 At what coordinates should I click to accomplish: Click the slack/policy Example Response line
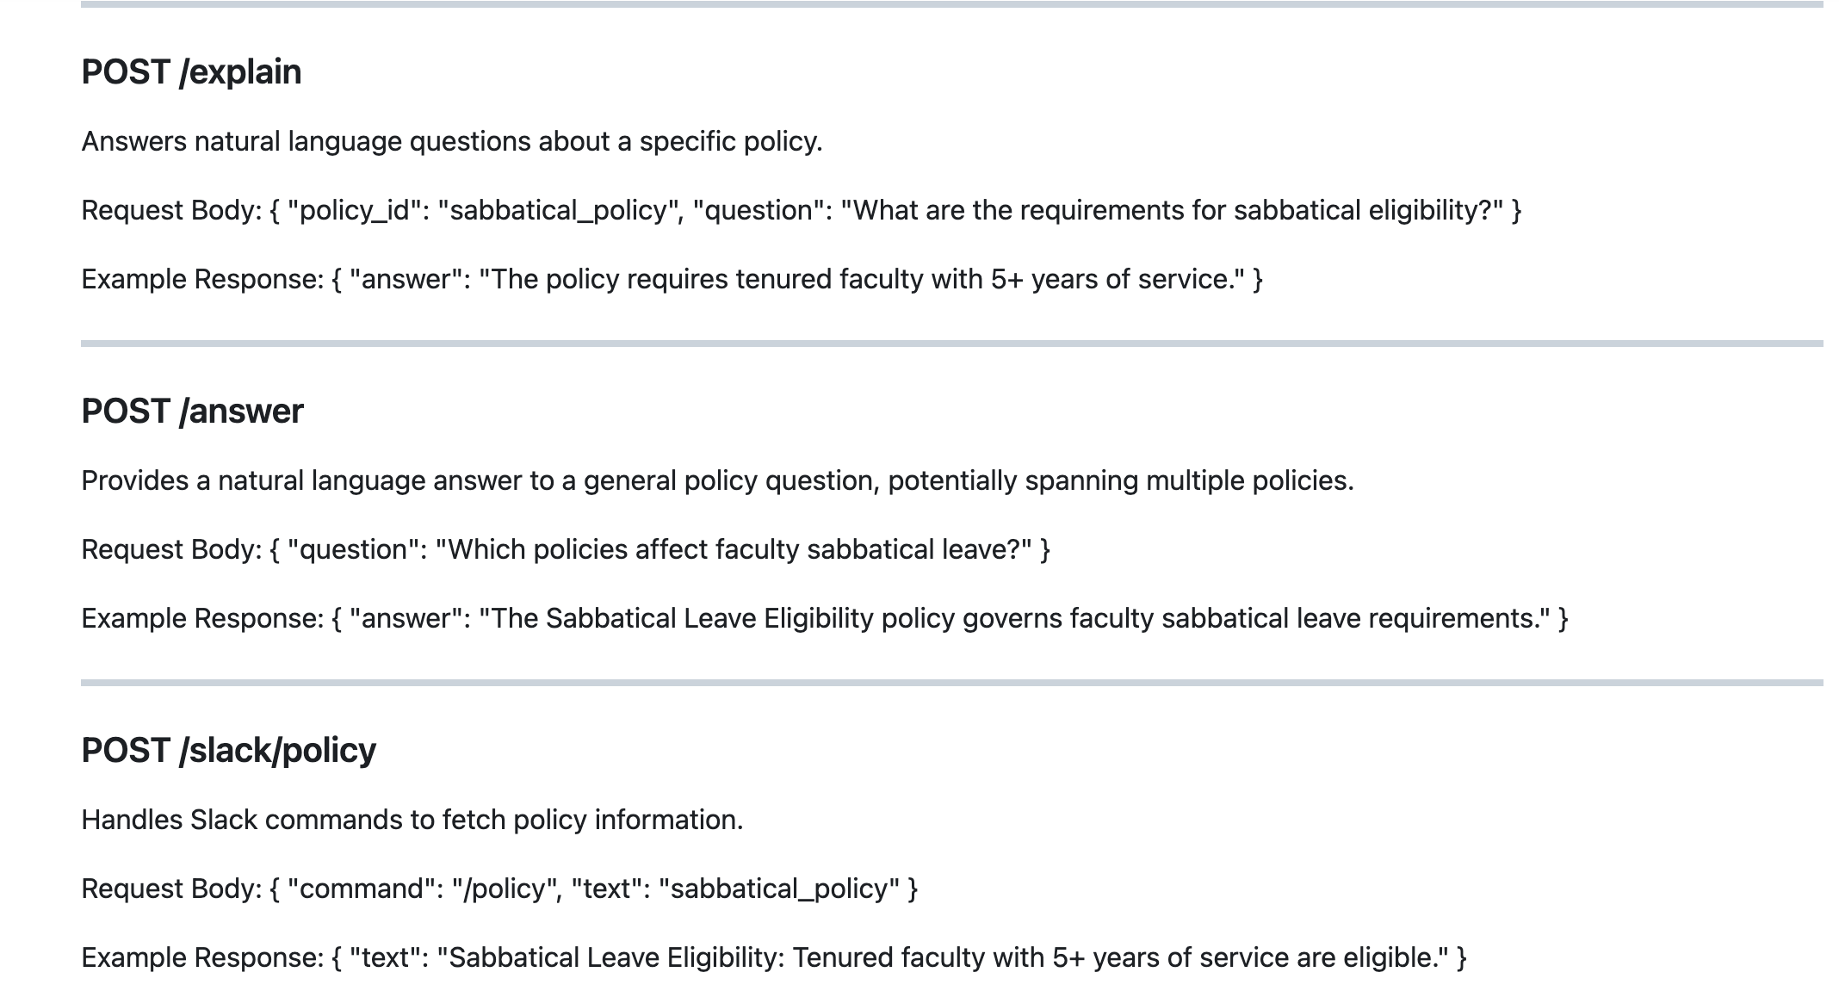(x=774, y=957)
